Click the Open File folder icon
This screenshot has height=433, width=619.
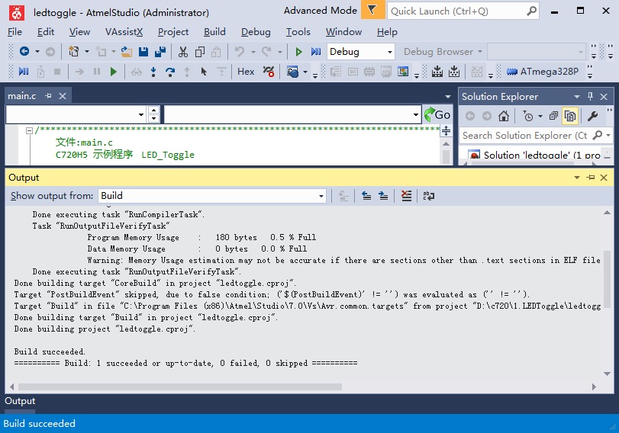[127, 51]
